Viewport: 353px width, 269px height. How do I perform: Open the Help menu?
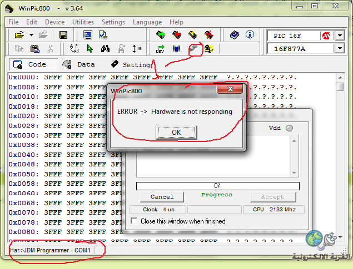tap(176, 22)
